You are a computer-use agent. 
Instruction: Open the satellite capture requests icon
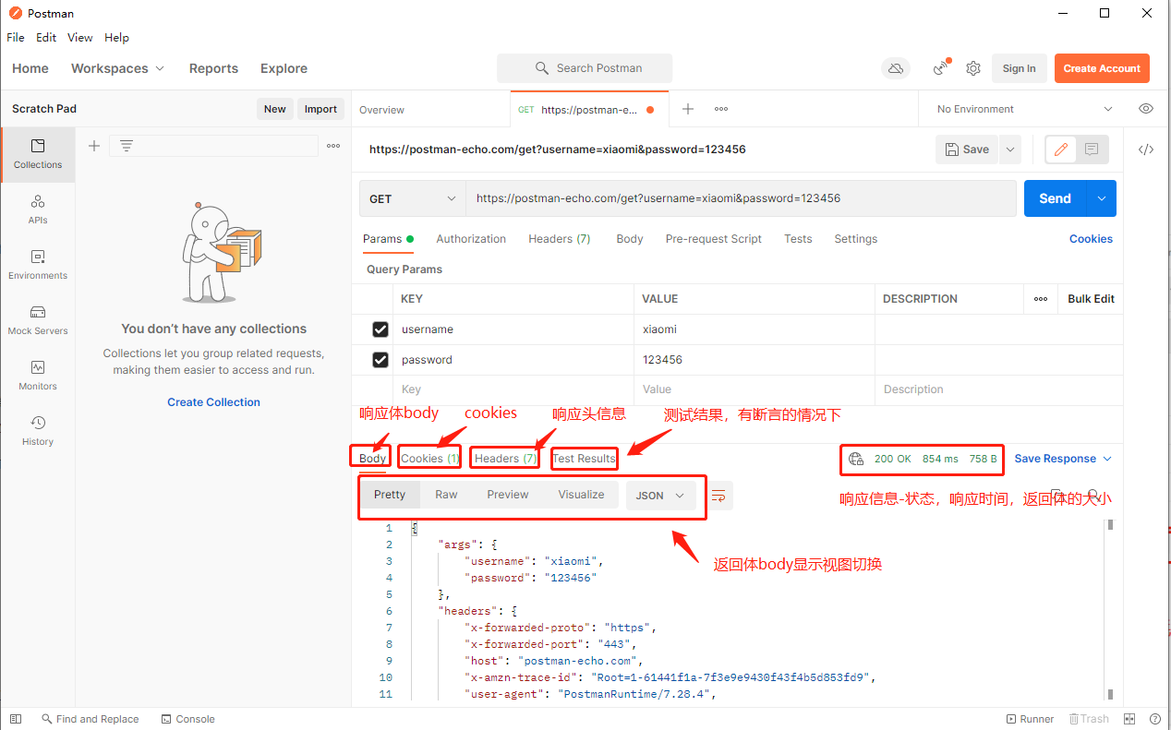(x=941, y=68)
